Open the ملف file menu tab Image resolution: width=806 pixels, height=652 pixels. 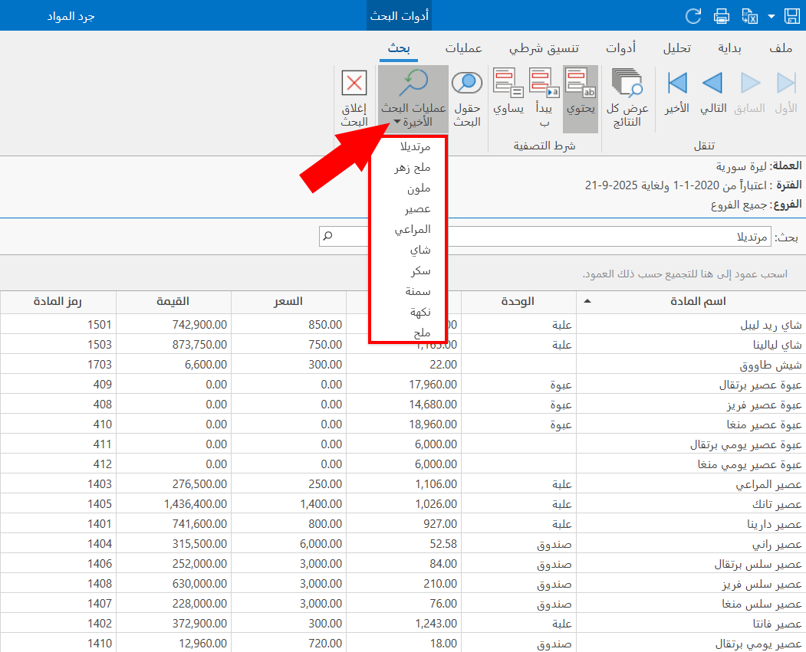click(x=780, y=48)
